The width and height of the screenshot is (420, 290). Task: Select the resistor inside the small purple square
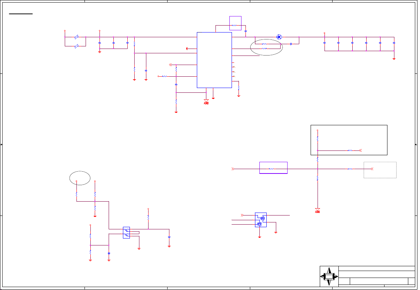[x=234, y=26]
